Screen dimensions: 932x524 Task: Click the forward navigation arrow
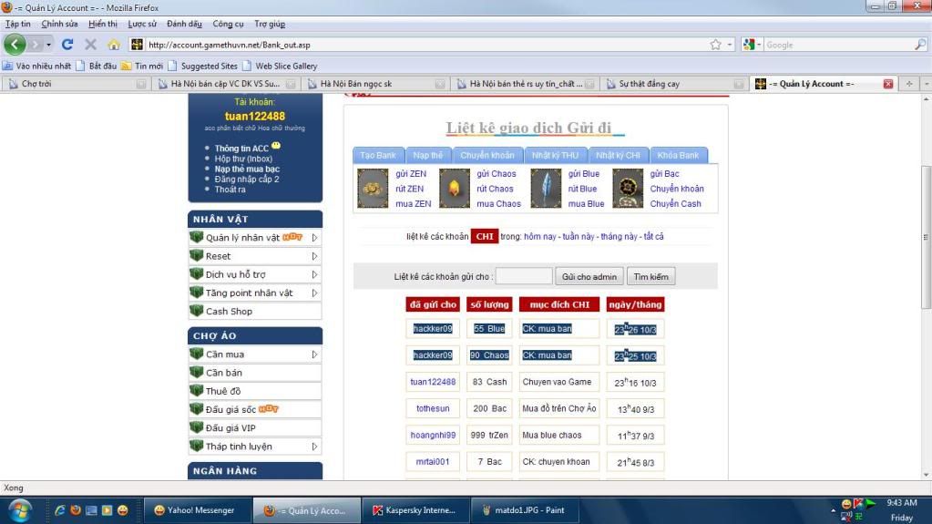pos(36,45)
